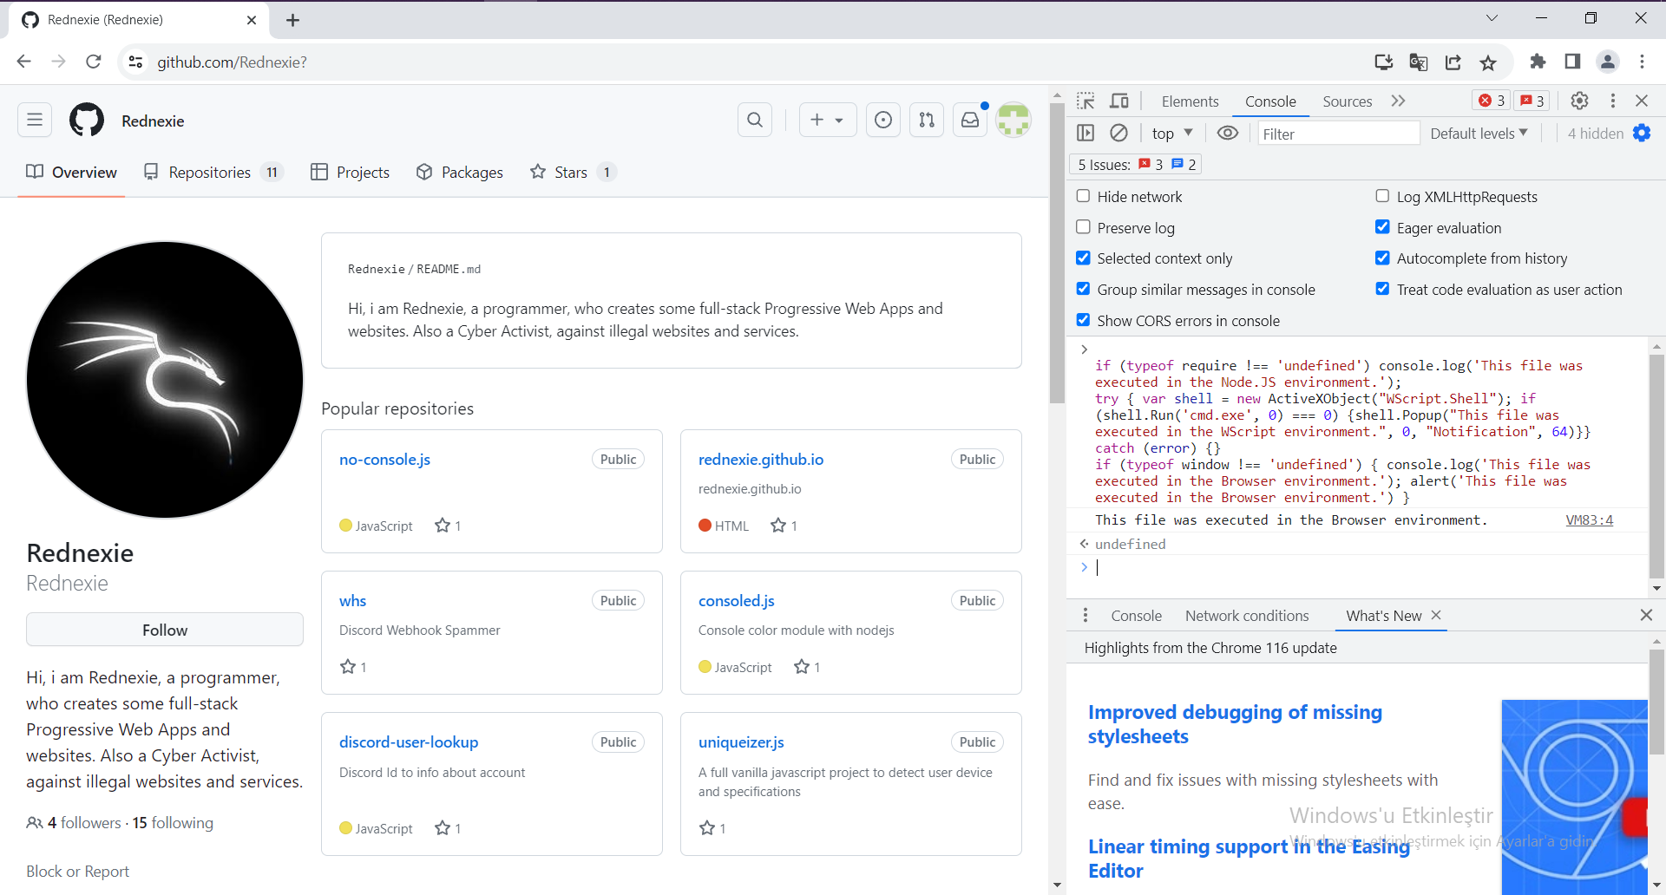
Task: Open a new browser tab
Action: tap(292, 19)
